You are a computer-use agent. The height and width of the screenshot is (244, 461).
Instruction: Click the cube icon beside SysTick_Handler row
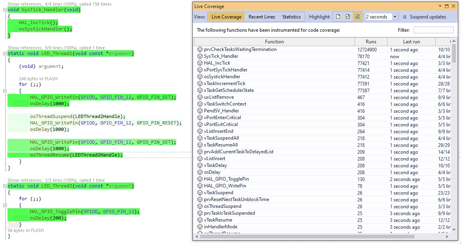click(200, 56)
